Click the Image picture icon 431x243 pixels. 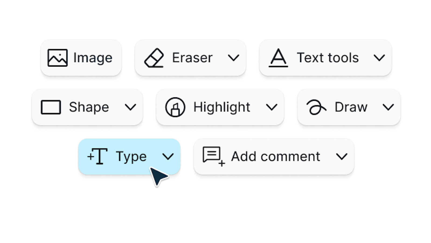coord(57,58)
